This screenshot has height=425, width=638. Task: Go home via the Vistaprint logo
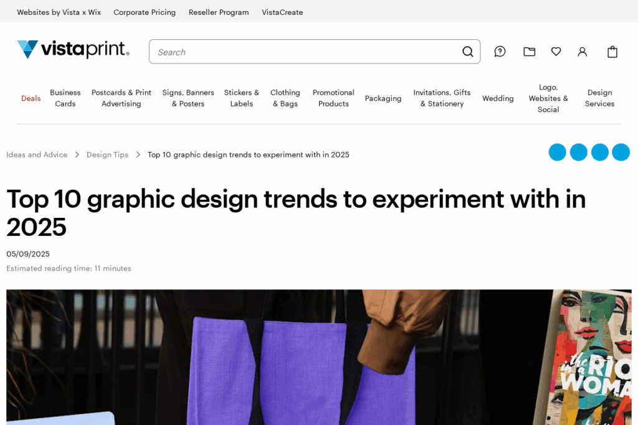pyautogui.click(x=72, y=50)
